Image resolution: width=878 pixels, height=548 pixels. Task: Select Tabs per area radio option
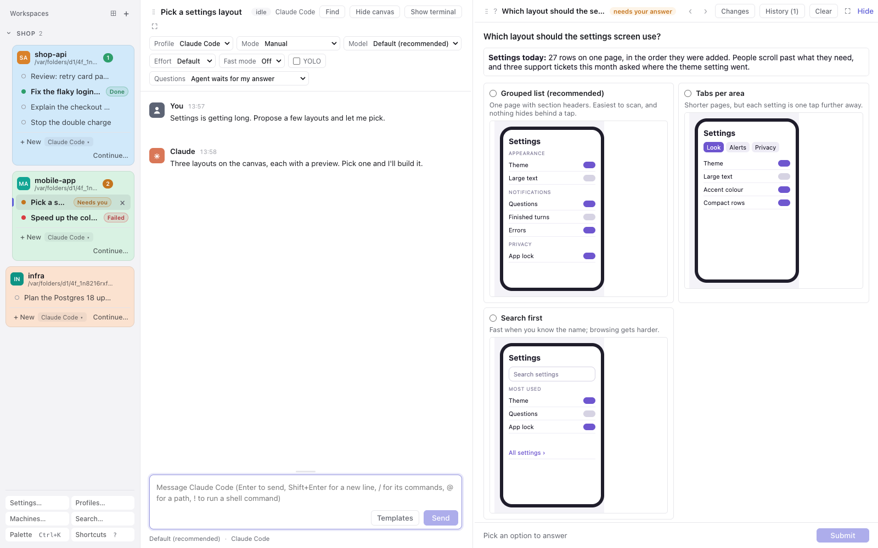point(688,94)
